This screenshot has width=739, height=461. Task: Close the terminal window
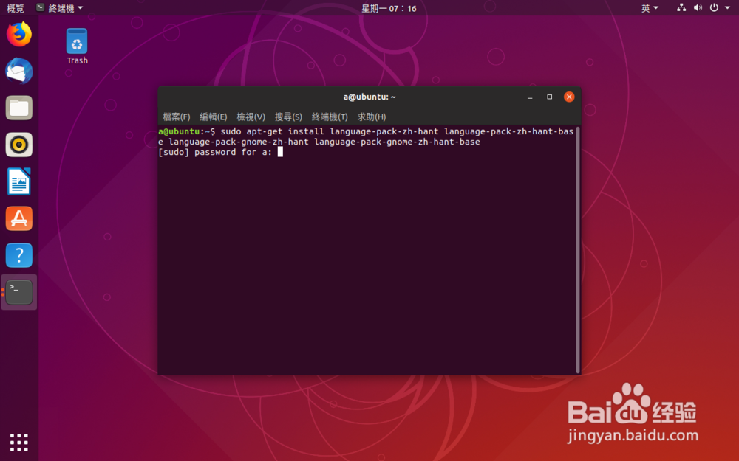tap(569, 97)
